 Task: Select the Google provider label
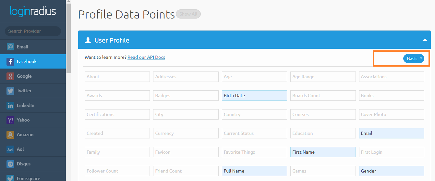coord(24,76)
